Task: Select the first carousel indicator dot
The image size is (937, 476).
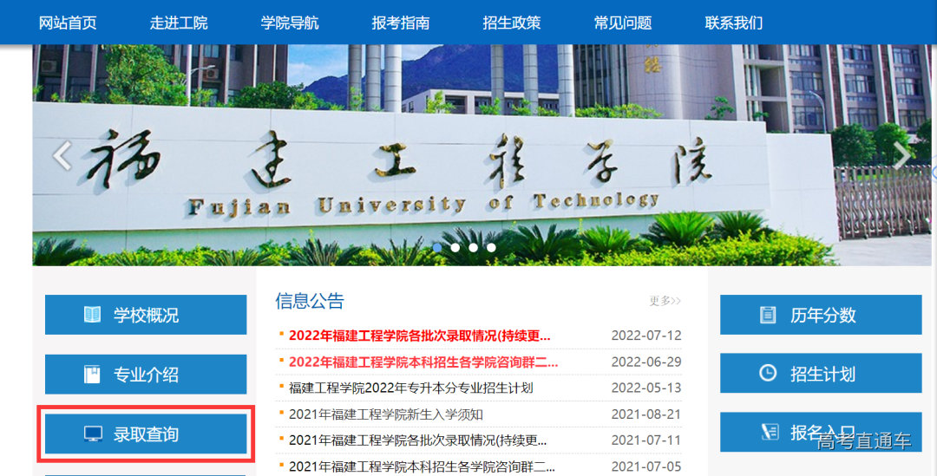Action: coord(437,247)
